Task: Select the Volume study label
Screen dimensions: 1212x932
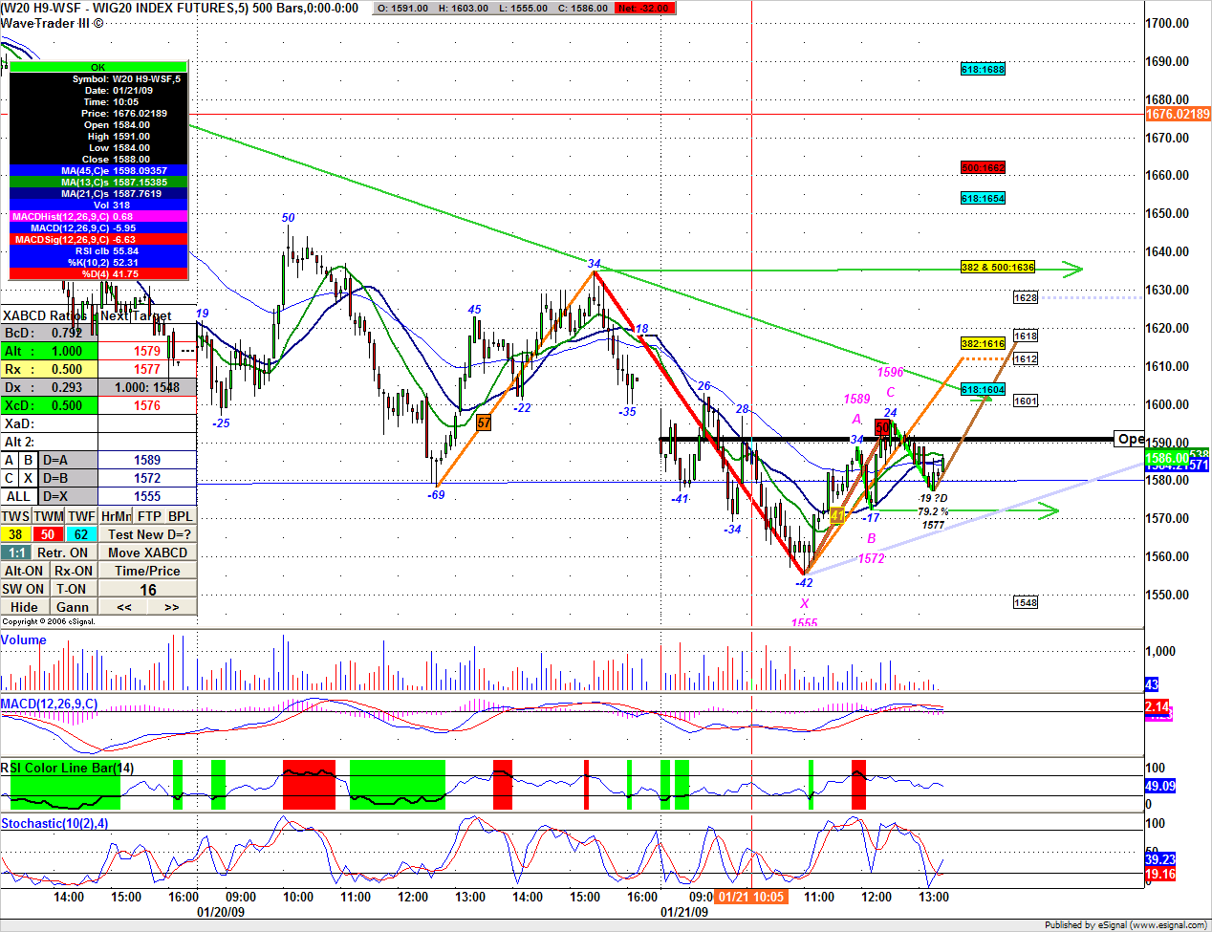Action: (x=24, y=639)
